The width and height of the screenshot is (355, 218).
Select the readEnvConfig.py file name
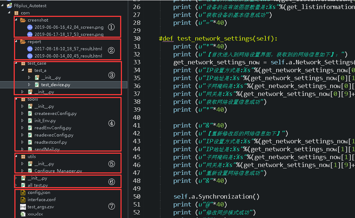(x=53, y=128)
